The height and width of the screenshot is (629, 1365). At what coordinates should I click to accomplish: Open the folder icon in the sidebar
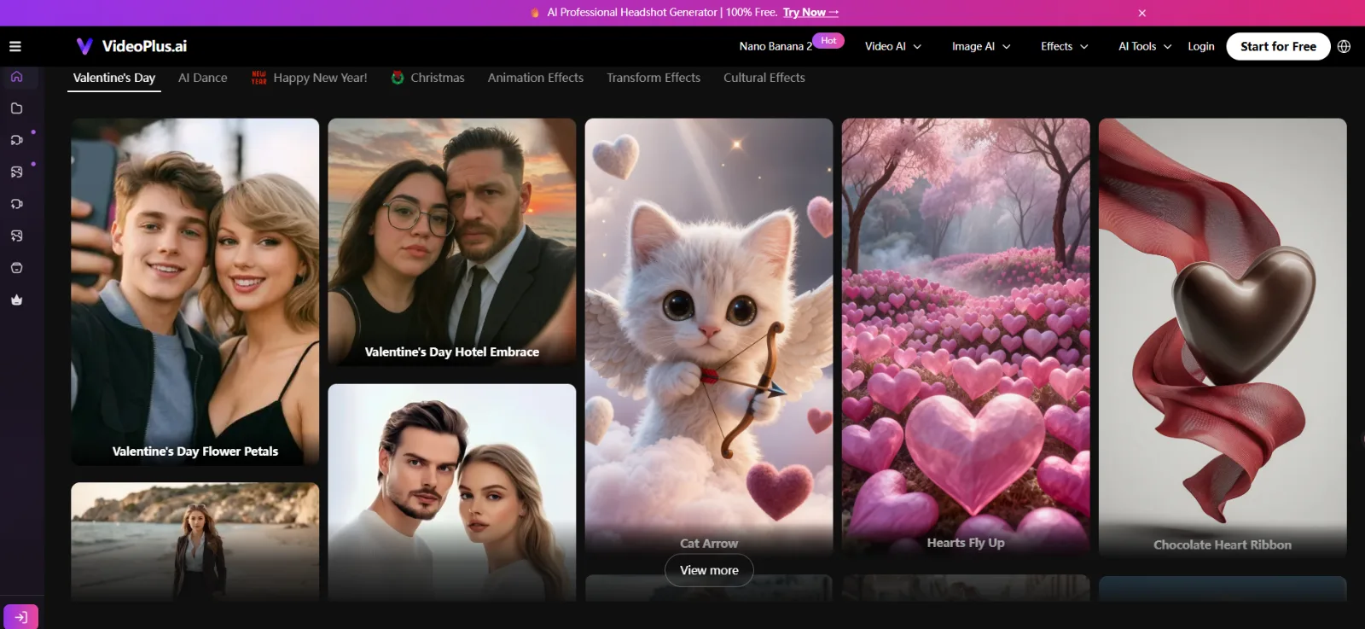coord(16,108)
